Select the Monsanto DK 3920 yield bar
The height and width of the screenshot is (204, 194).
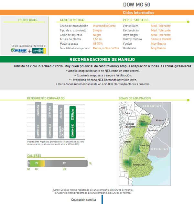[x=61, y=121]
